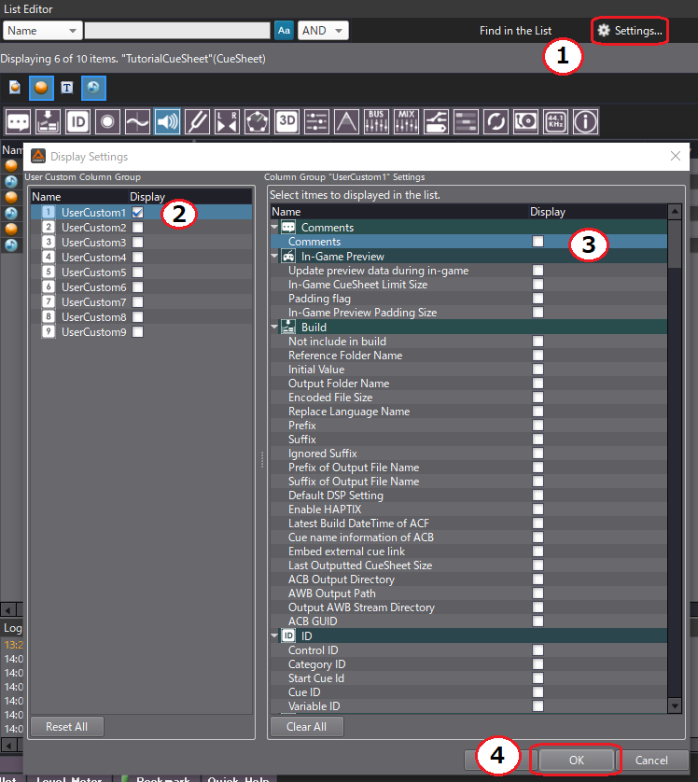Enable Enable HAPTIX Display checkbox
The height and width of the screenshot is (782, 698).
tap(537, 510)
